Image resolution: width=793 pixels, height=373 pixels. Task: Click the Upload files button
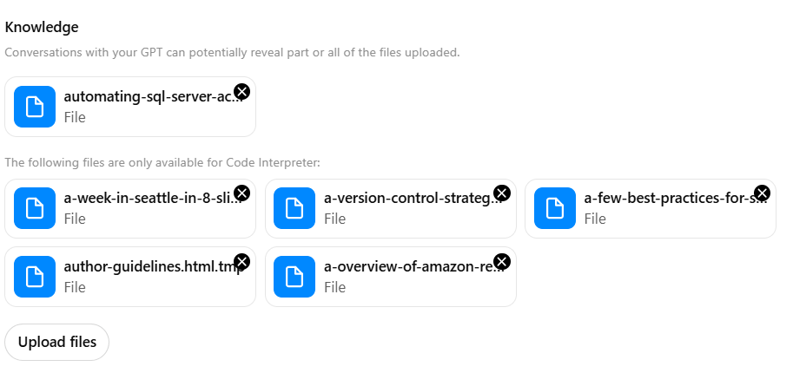point(57,342)
